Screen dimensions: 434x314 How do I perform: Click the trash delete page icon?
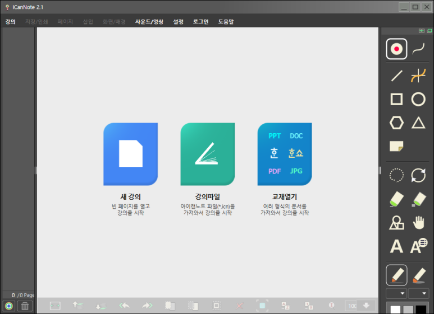[25, 306]
